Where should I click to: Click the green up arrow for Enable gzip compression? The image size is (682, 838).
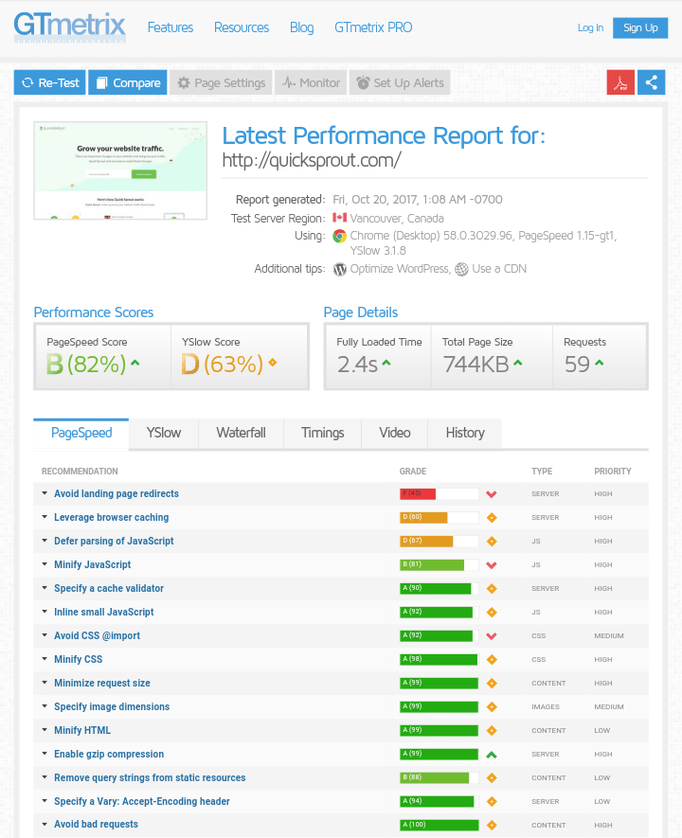point(492,755)
